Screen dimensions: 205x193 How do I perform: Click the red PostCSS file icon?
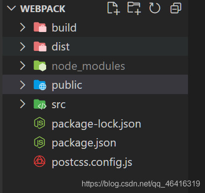[39, 161]
